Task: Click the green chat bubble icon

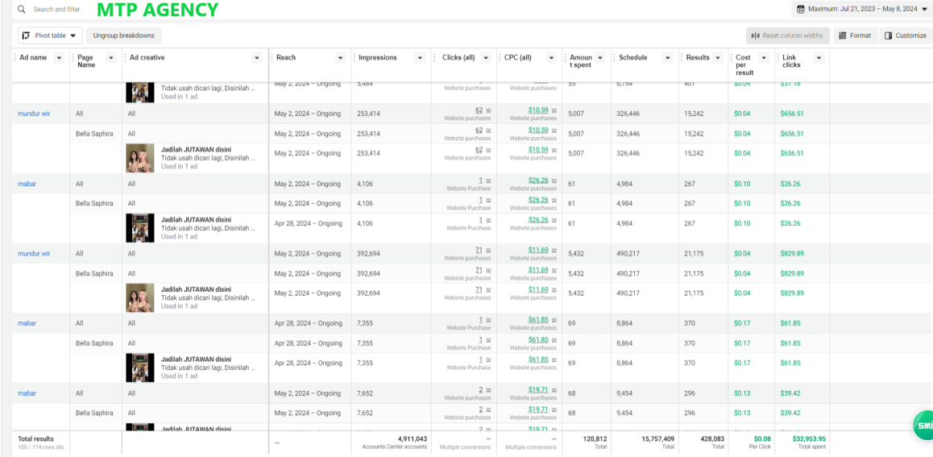Action: pyautogui.click(x=923, y=426)
